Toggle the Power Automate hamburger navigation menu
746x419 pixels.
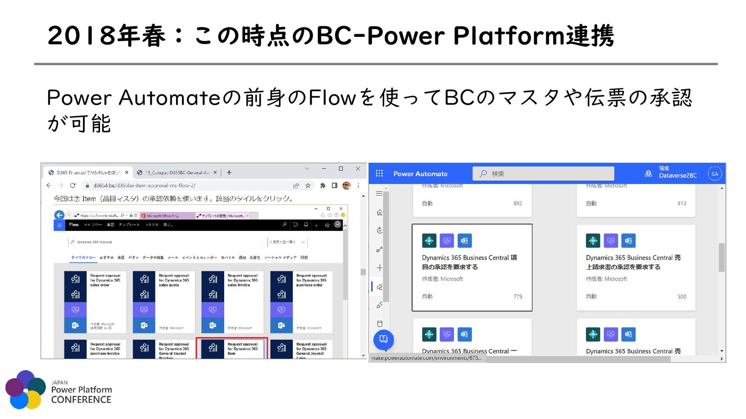pyautogui.click(x=379, y=193)
